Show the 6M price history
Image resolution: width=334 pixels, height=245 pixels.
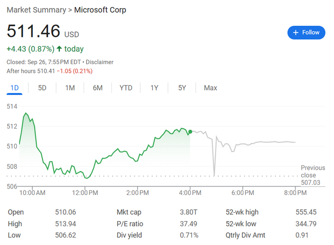(98, 88)
